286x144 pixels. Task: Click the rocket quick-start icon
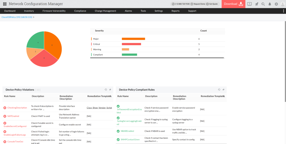(256, 4)
